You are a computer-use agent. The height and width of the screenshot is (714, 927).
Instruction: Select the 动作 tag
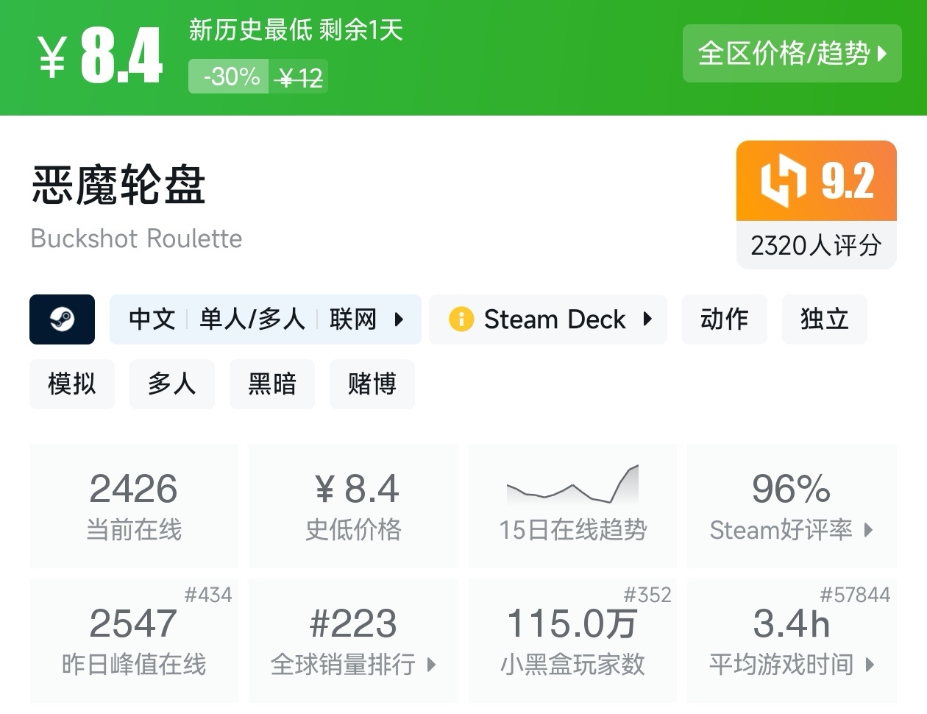pos(724,319)
